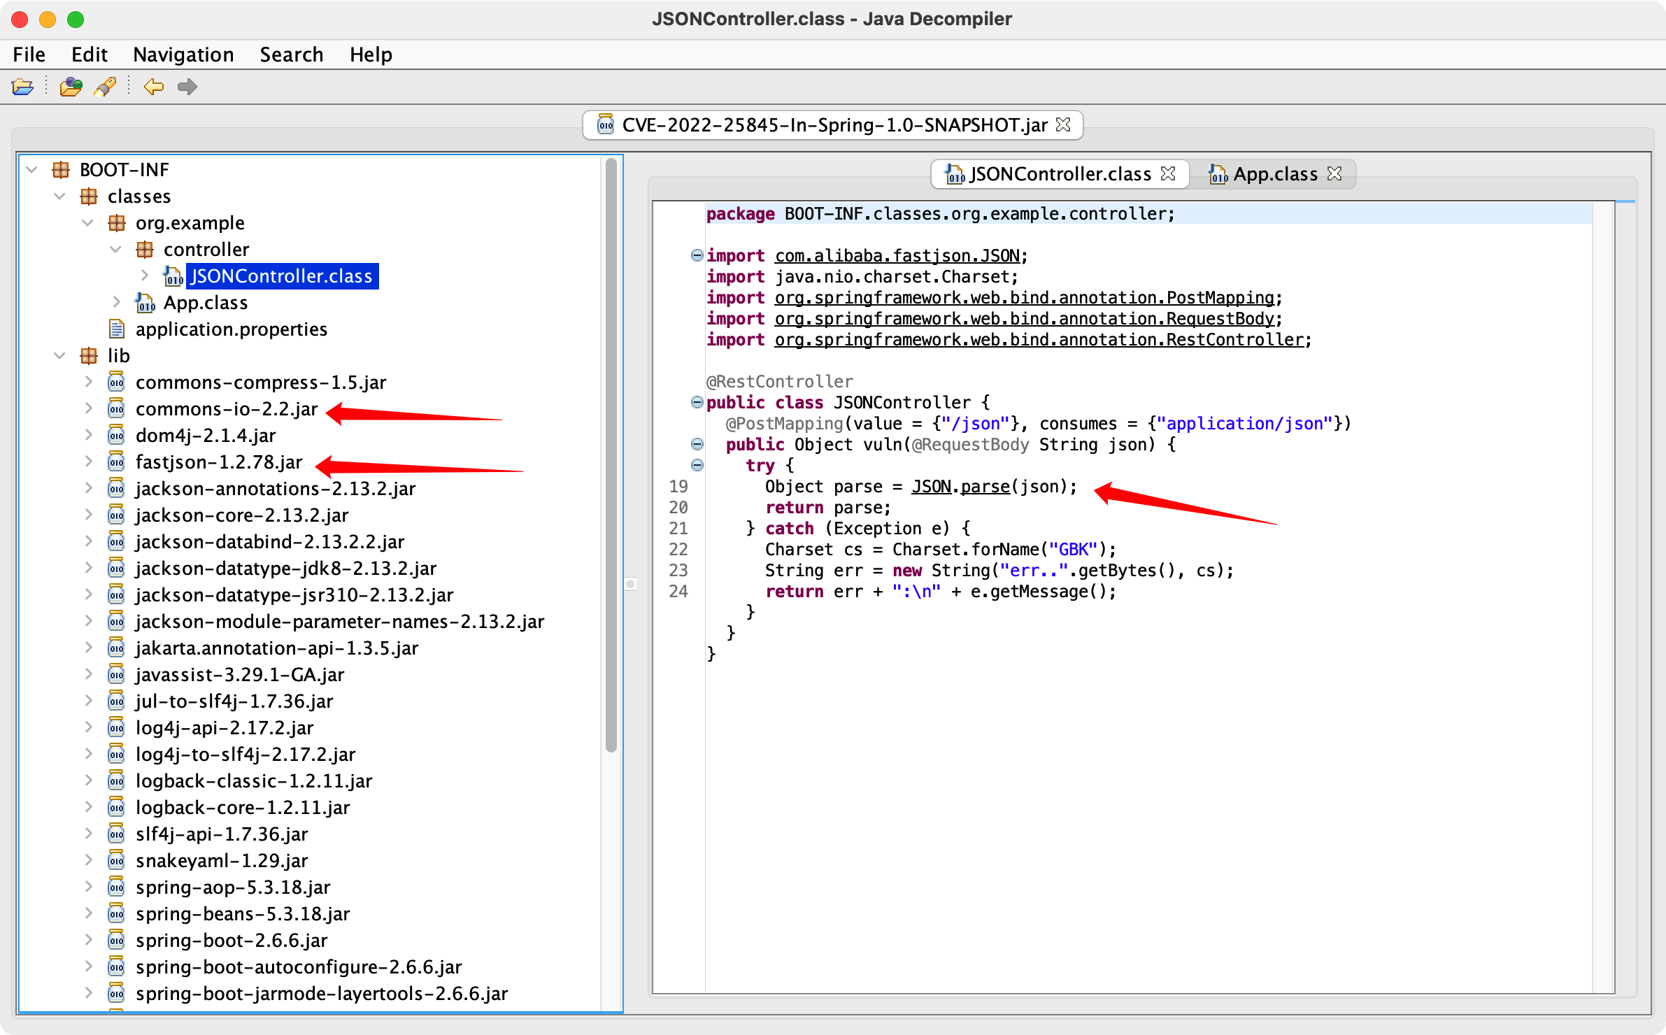The image size is (1666, 1035).
Task: Close the App.class editor tab
Action: coord(1334,173)
